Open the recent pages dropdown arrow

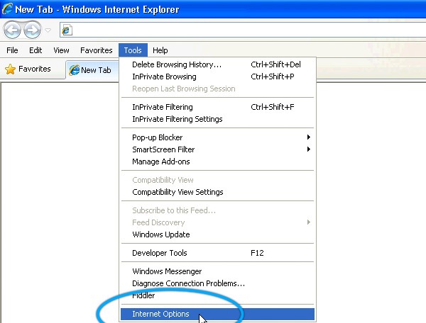point(48,30)
